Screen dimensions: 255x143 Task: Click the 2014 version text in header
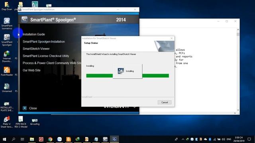121,20
